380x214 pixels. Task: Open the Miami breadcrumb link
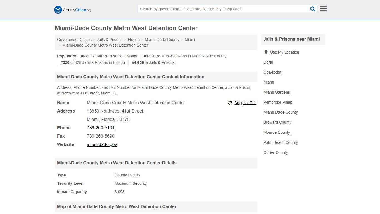190,40
